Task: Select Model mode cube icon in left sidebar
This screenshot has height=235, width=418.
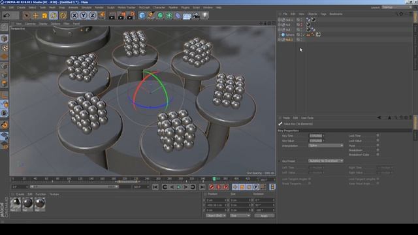Action: coord(5,39)
